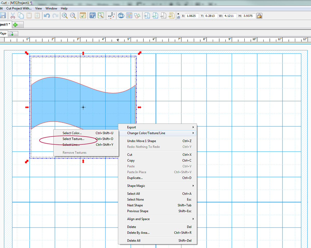Add a new project with green plus
The image size is (311, 248).
pos(15,25)
